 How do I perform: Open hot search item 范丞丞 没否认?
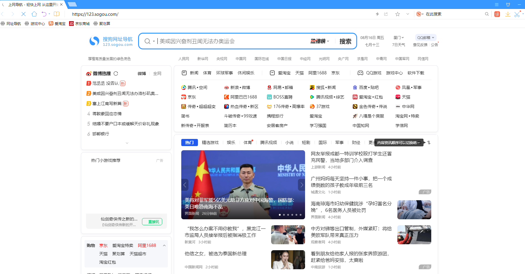tap(105, 83)
